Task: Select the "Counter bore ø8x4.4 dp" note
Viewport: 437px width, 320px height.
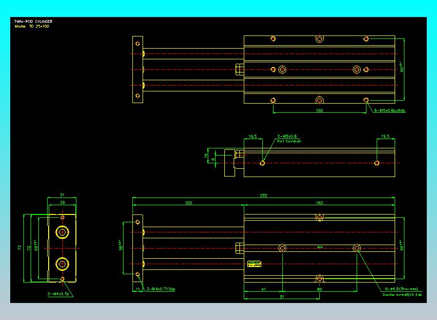Action: point(402,294)
